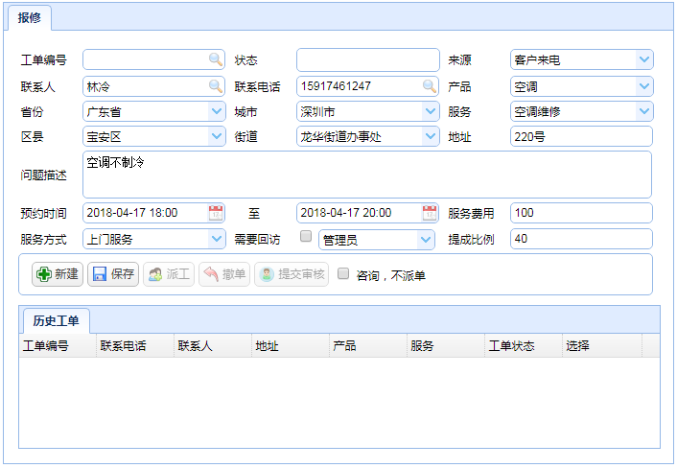Expand the 管理员 dropdown
Image resolution: width=677 pixels, height=468 pixels.
coord(426,240)
